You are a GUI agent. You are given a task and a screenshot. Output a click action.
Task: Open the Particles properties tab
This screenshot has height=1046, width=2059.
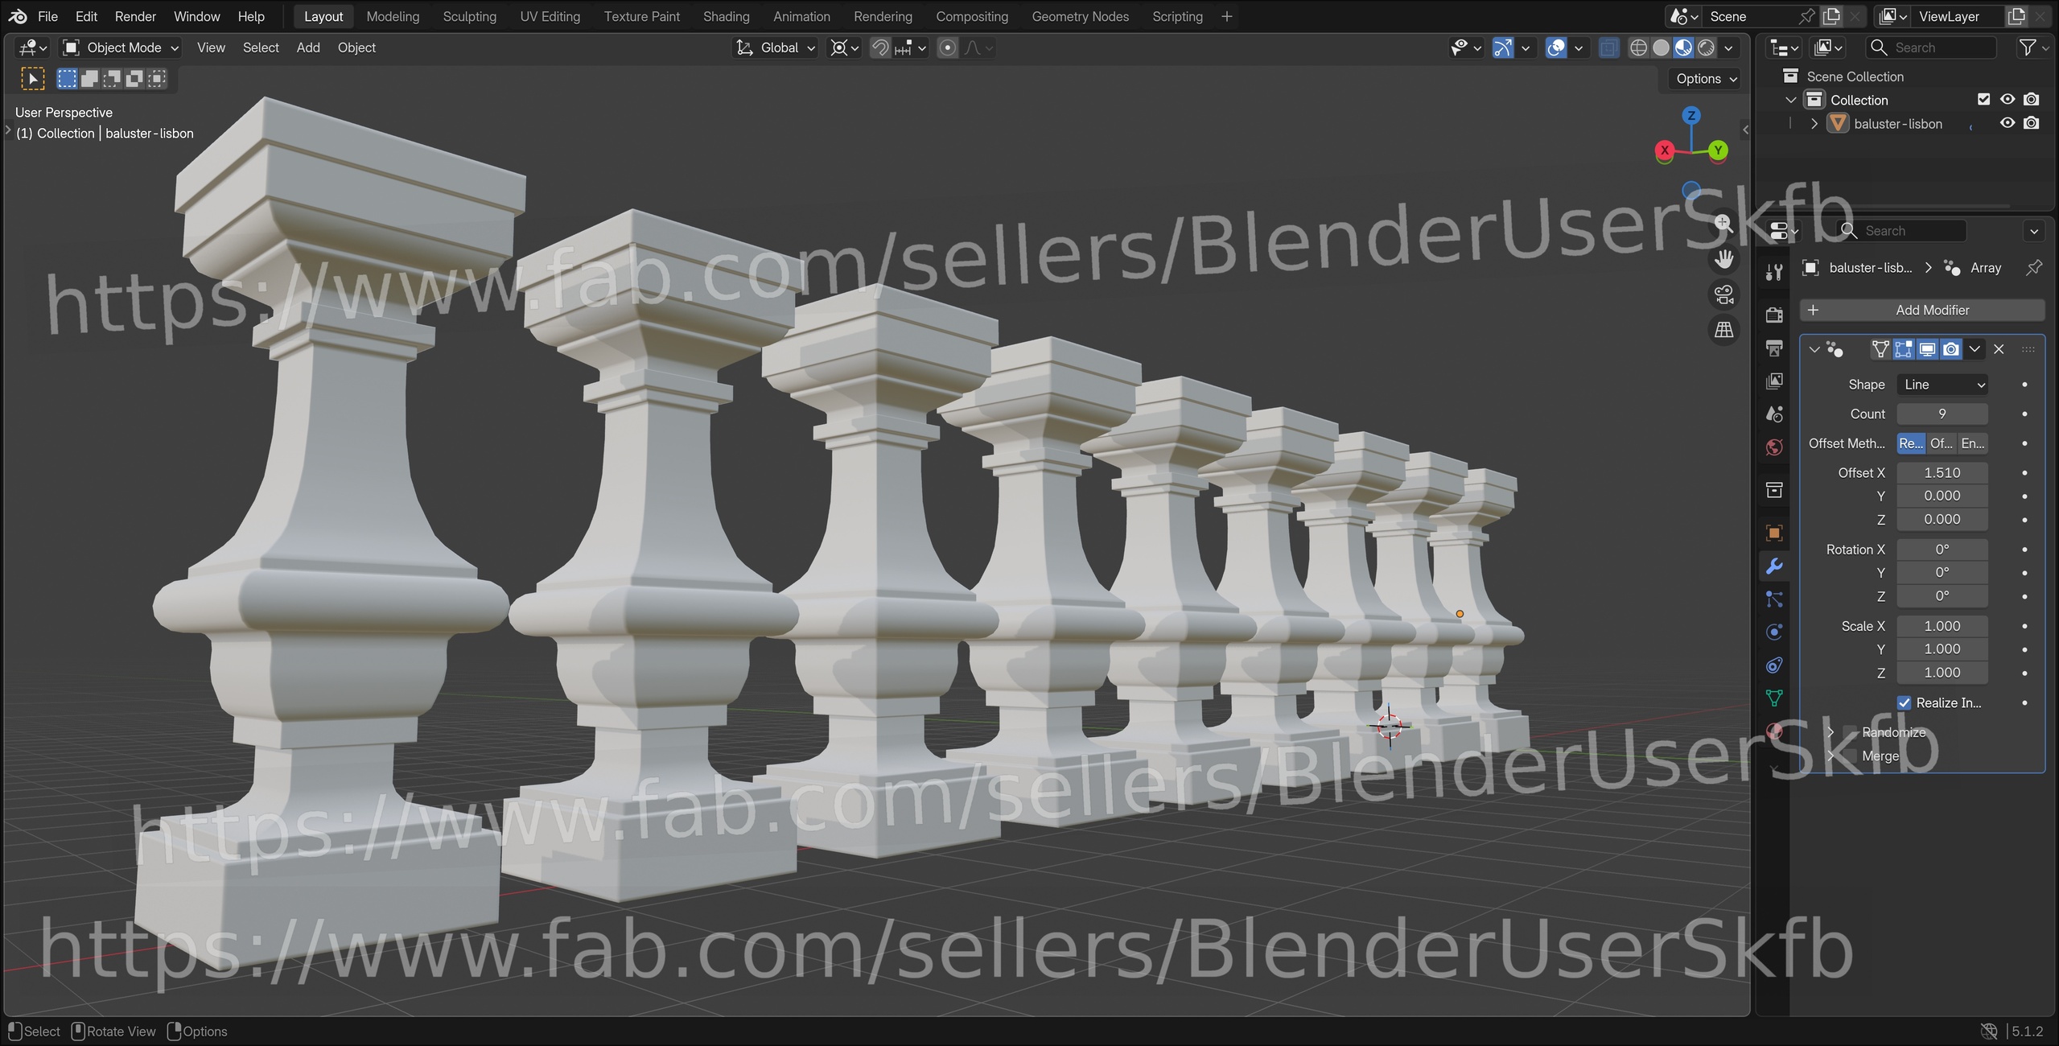click(1774, 599)
